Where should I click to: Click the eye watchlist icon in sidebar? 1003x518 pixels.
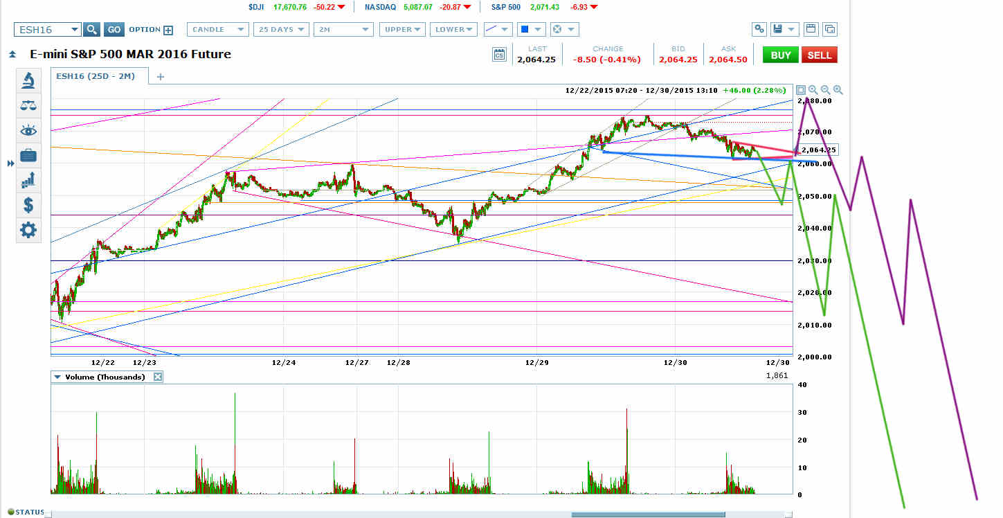(28, 131)
